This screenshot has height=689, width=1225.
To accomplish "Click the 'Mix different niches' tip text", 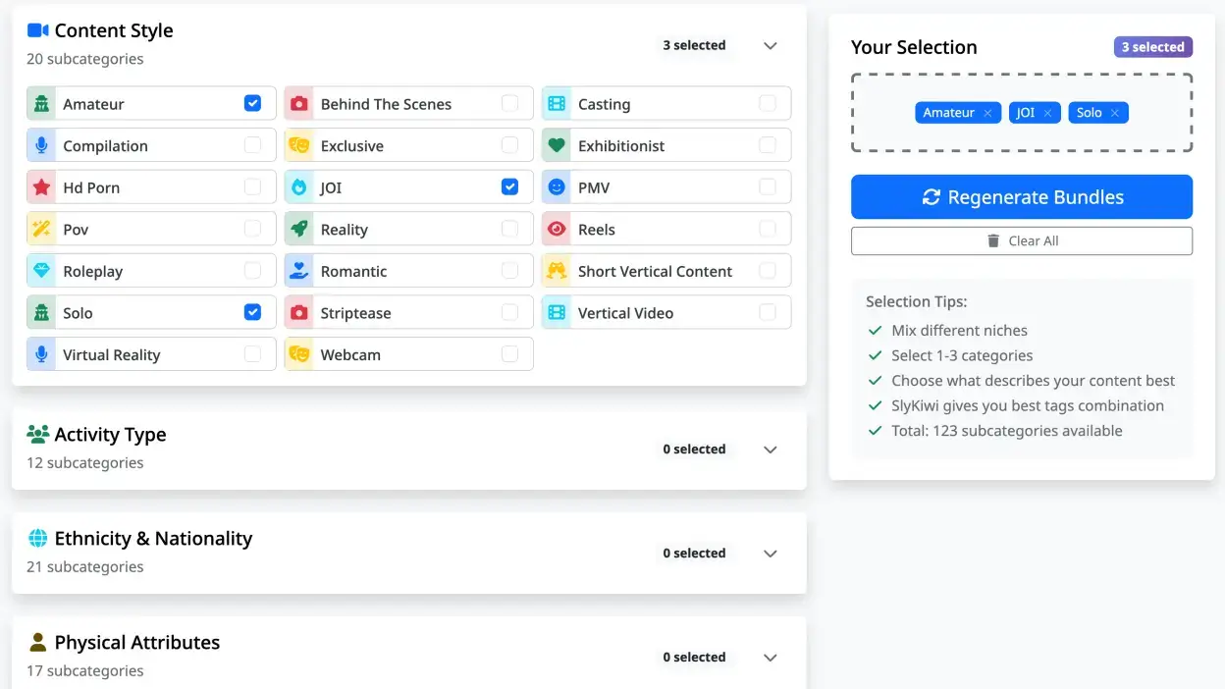I will (x=960, y=331).
